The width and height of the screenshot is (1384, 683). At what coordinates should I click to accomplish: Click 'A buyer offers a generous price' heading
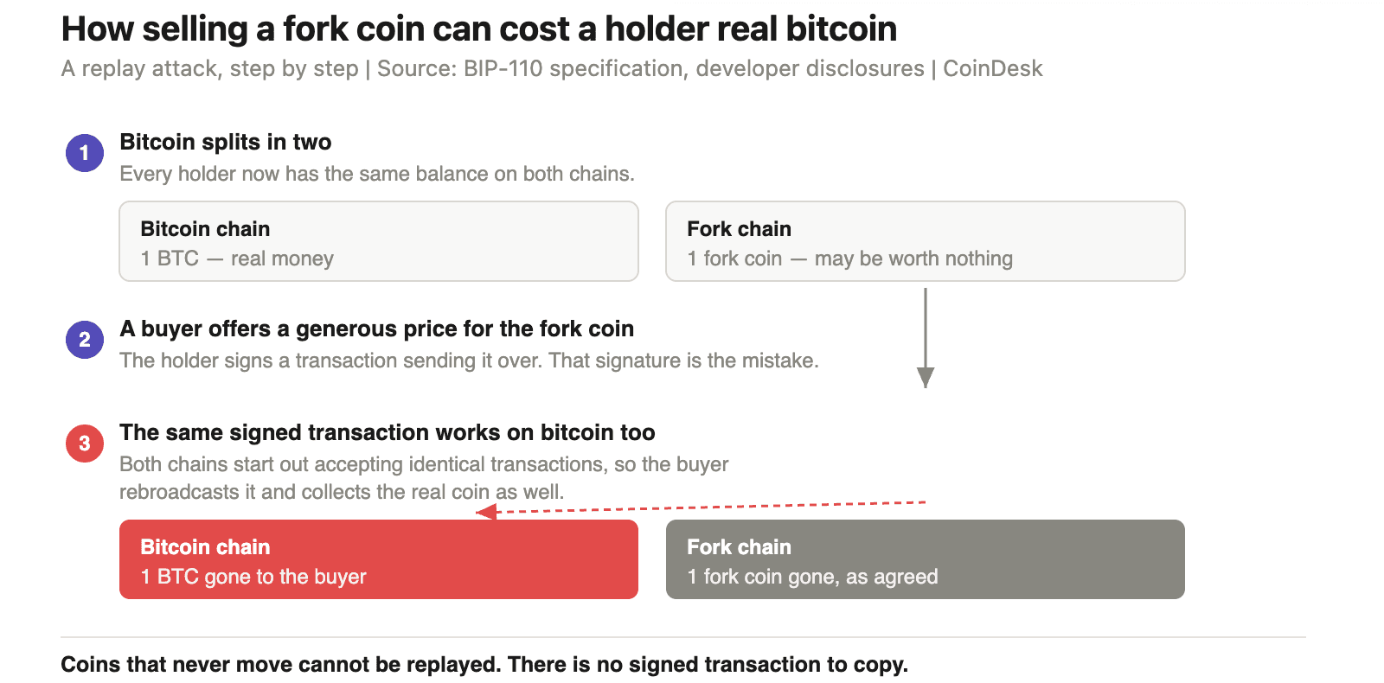point(377,329)
